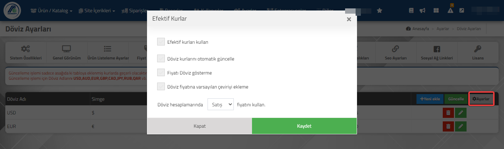Edit the EUR currency with pencil icon
This screenshot has width=504, height=149.
461,126
